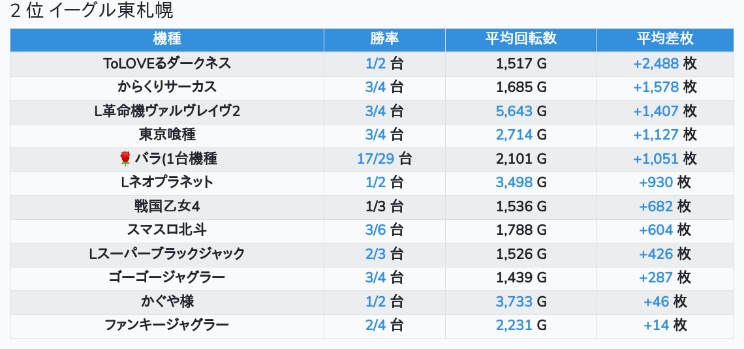
Task: Click the 戦国乙女4 machine name
Action: pyautogui.click(x=167, y=206)
